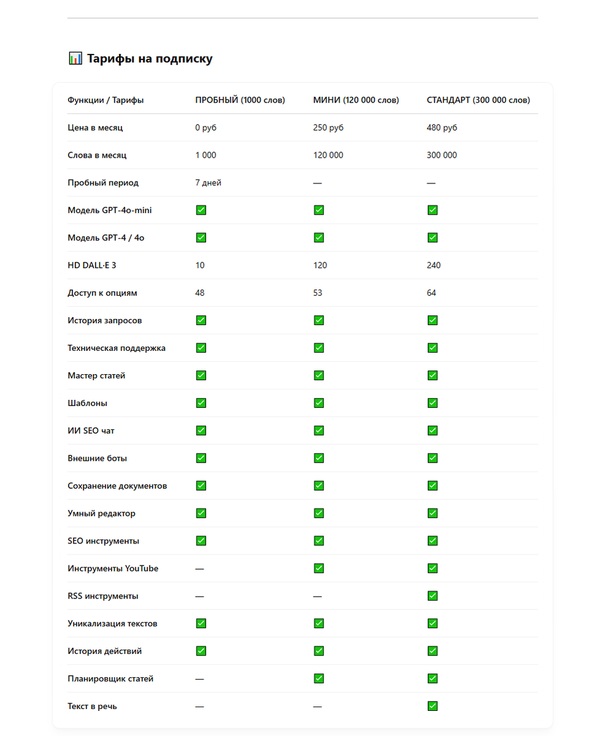
Task: Click the bar chart icon beside Тарифы на подписку
Action: point(75,59)
